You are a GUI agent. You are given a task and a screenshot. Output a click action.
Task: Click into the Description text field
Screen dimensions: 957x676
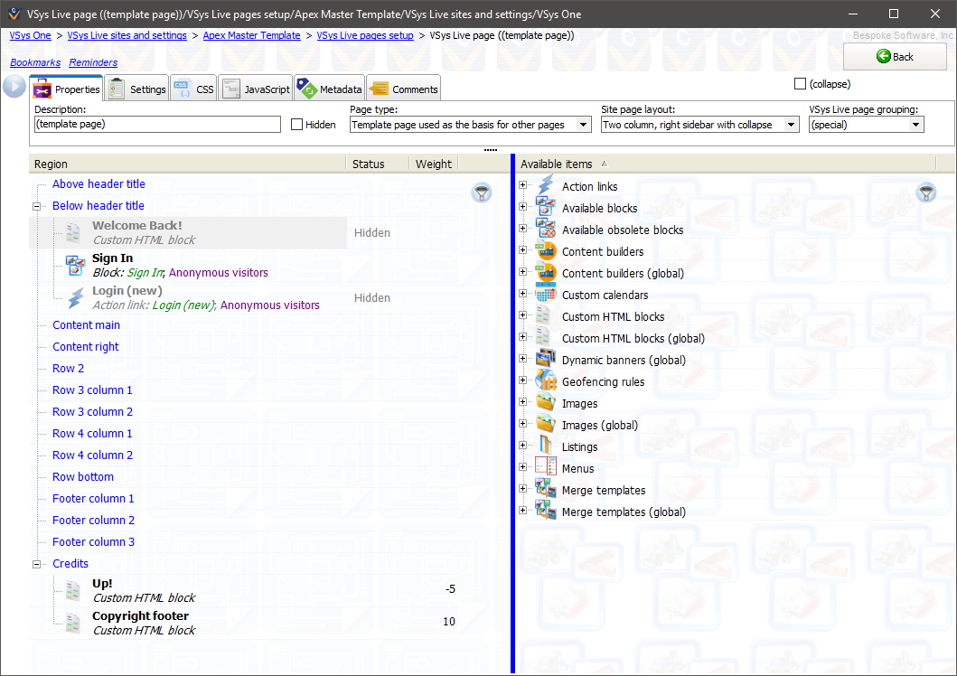(x=157, y=125)
